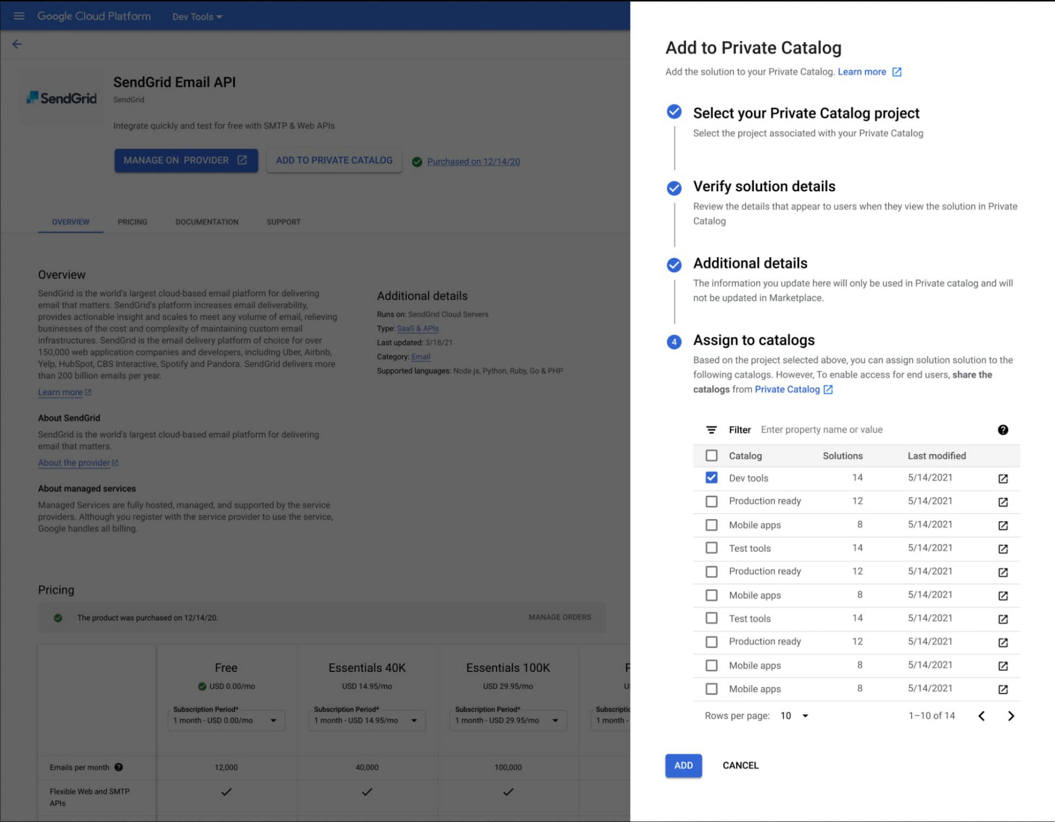
Task: Click the blue Add button
Action: pos(683,766)
